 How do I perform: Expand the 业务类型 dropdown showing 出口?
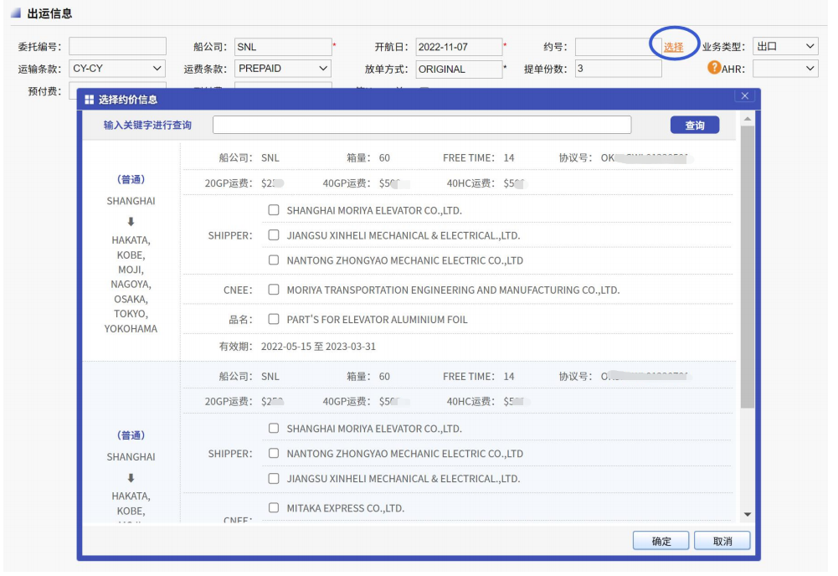pos(785,47)
